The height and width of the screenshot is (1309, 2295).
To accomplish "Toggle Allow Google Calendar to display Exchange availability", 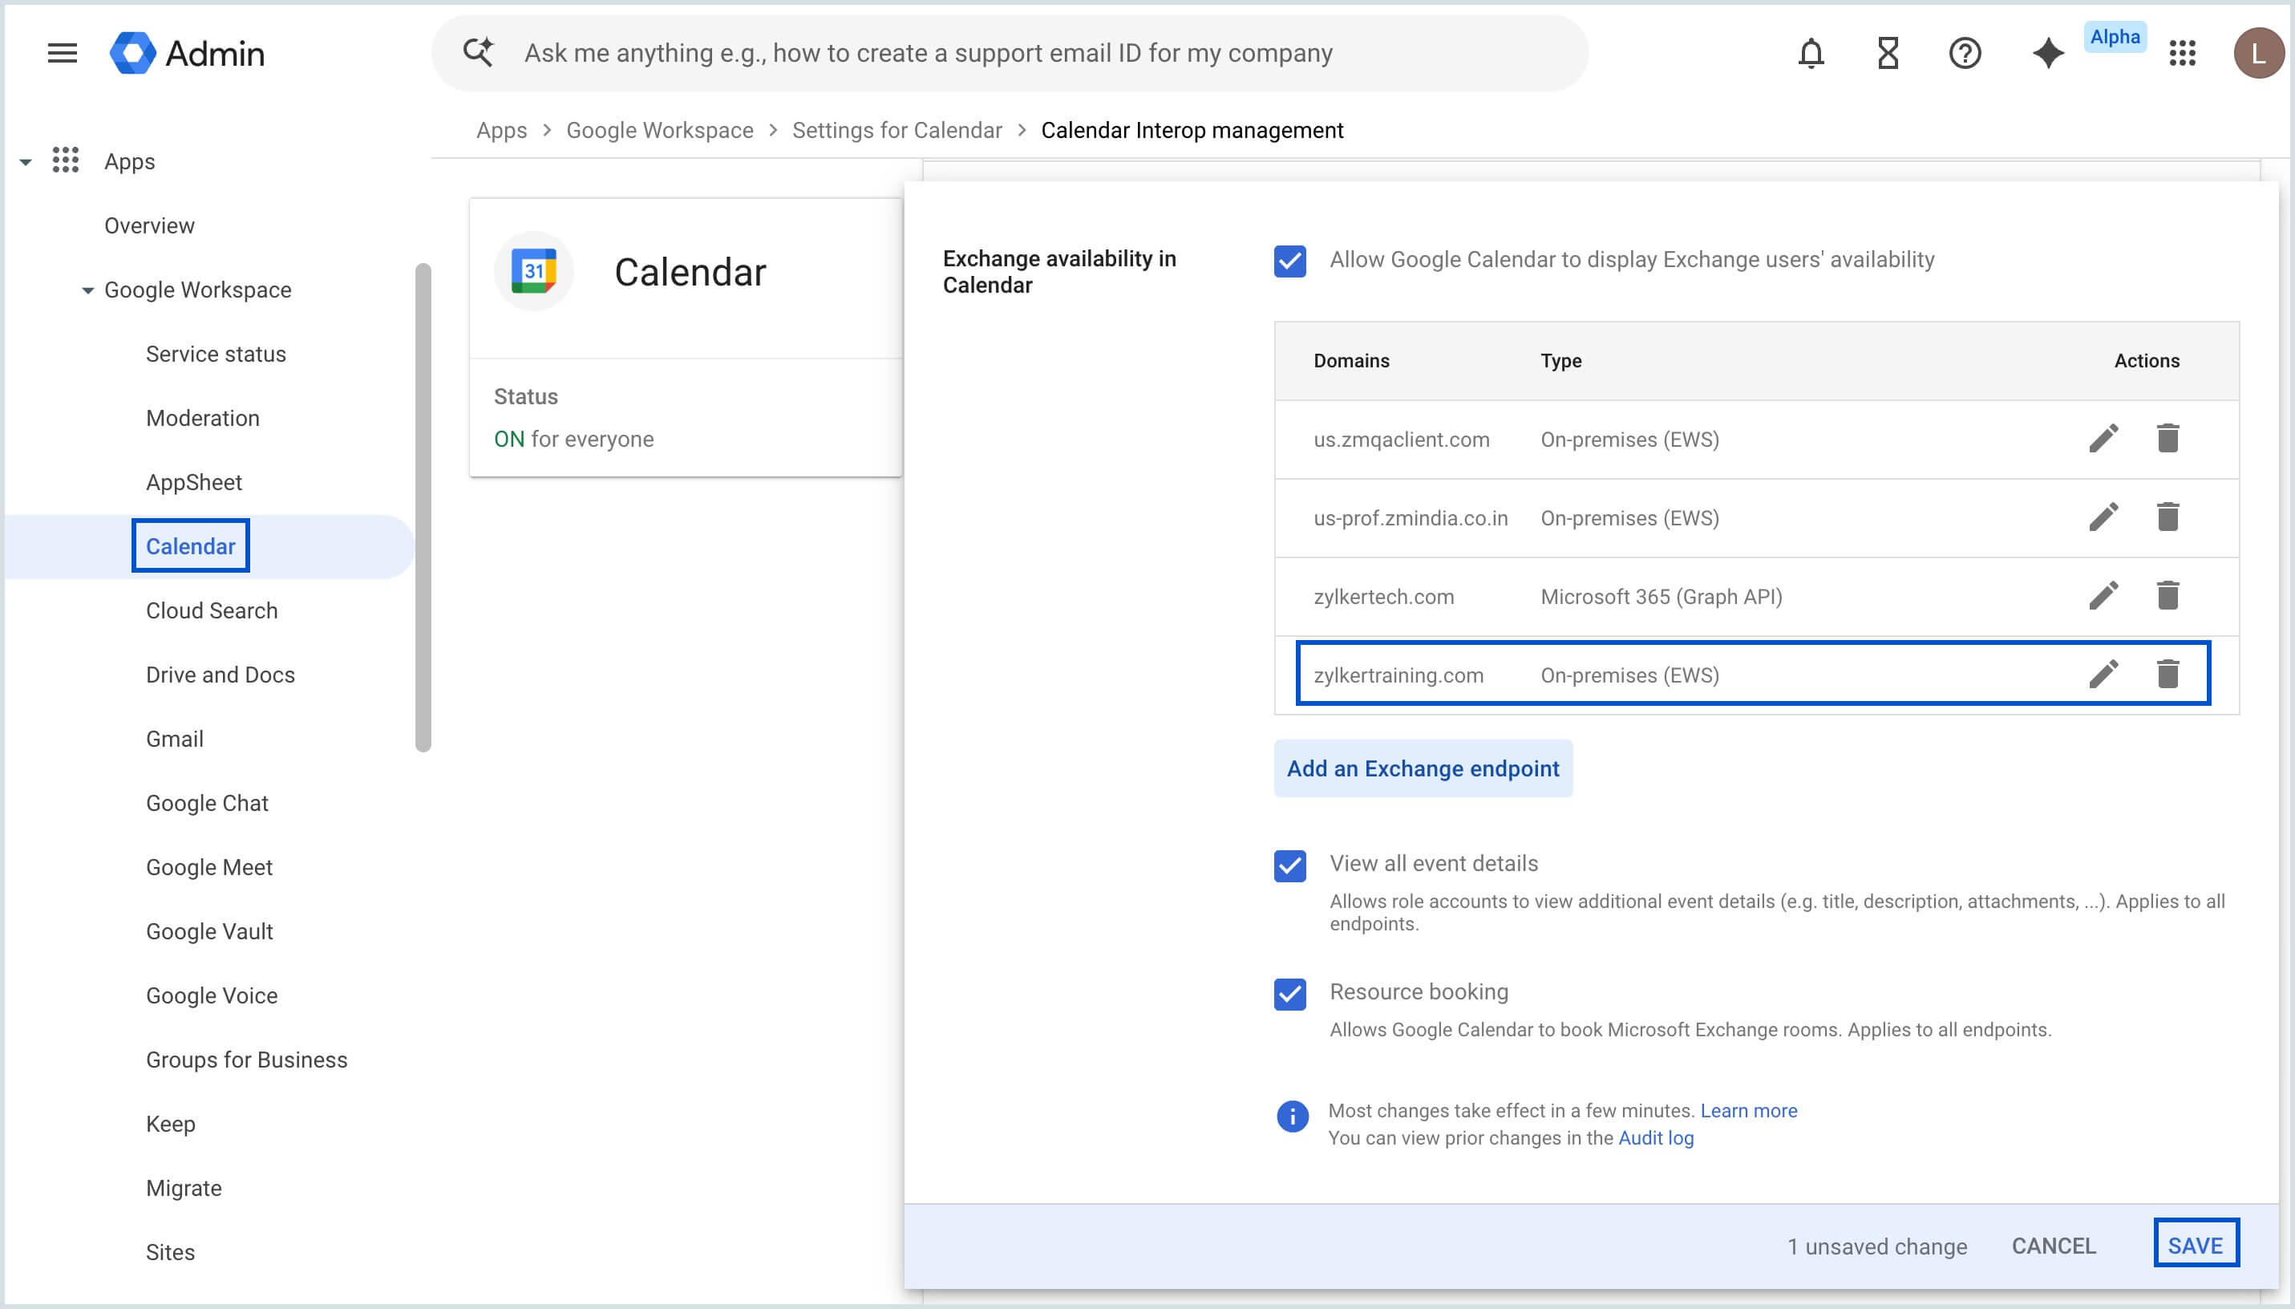I will pyautogui.click(x=1289, y=261).
